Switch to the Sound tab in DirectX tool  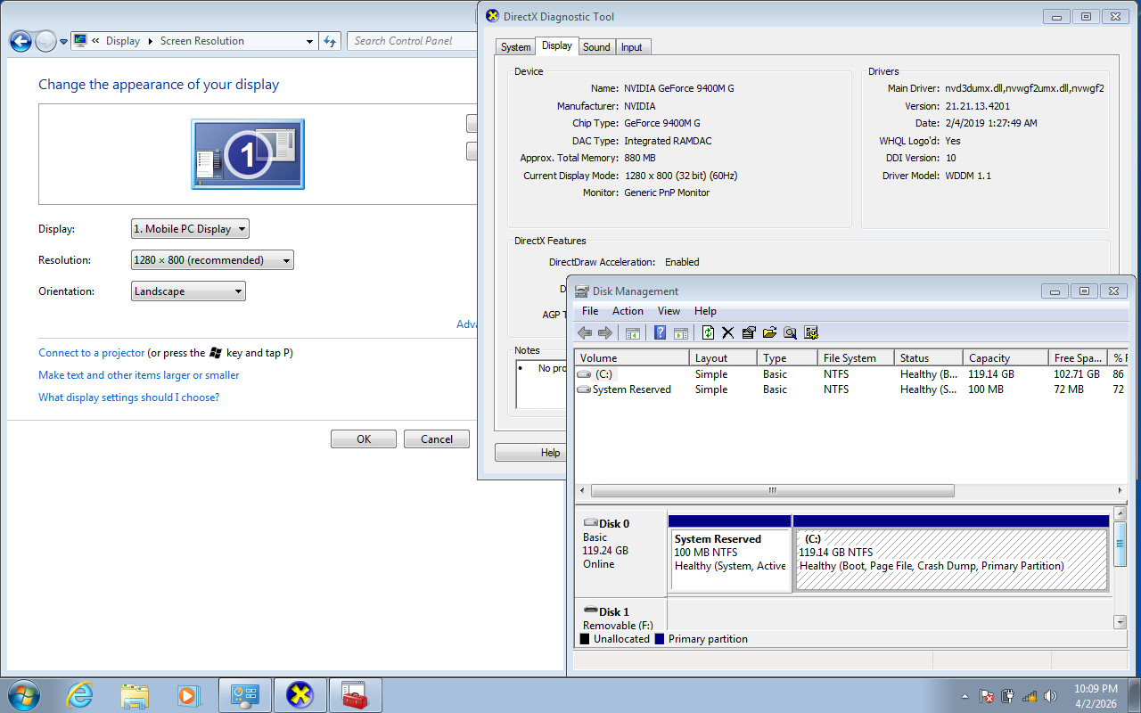coord(596,47)
